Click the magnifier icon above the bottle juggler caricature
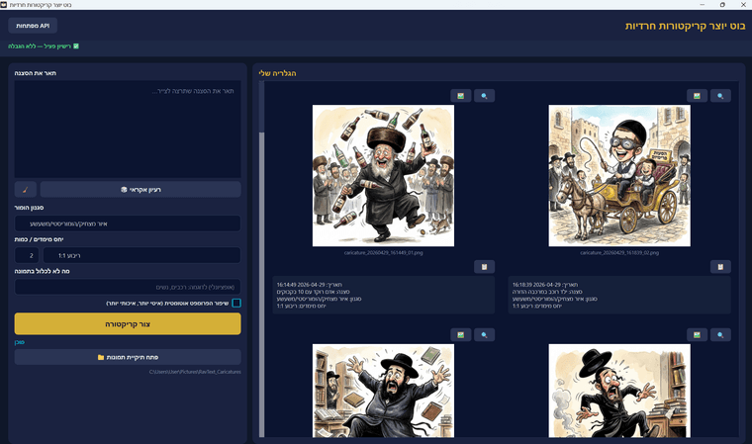The image size is (752, 444). (484, 96)
